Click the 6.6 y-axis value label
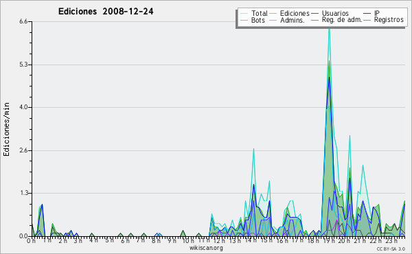The width and height of the screenshot is (412, 254). [x=23, y=21]
